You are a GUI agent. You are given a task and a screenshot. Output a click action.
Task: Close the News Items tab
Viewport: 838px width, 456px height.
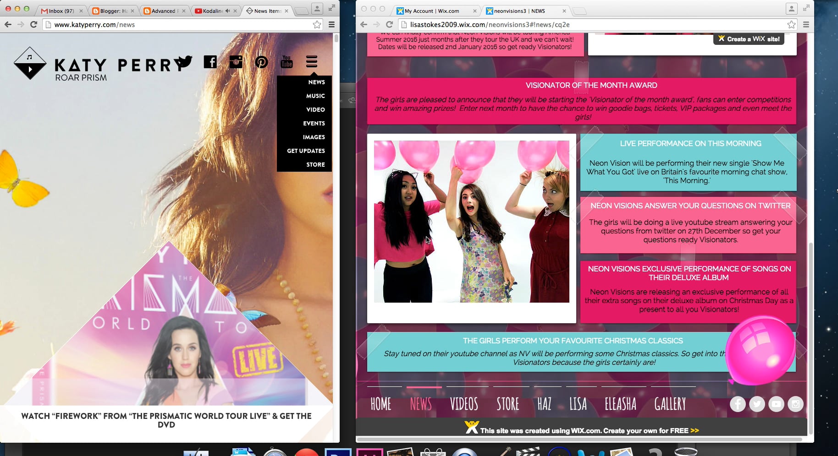coord(287,11)
